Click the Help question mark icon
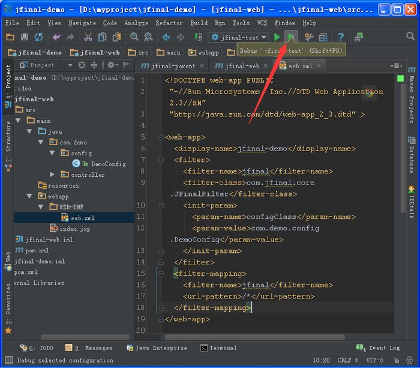This screenshot has width=420, height=368. tap(341, 37)
